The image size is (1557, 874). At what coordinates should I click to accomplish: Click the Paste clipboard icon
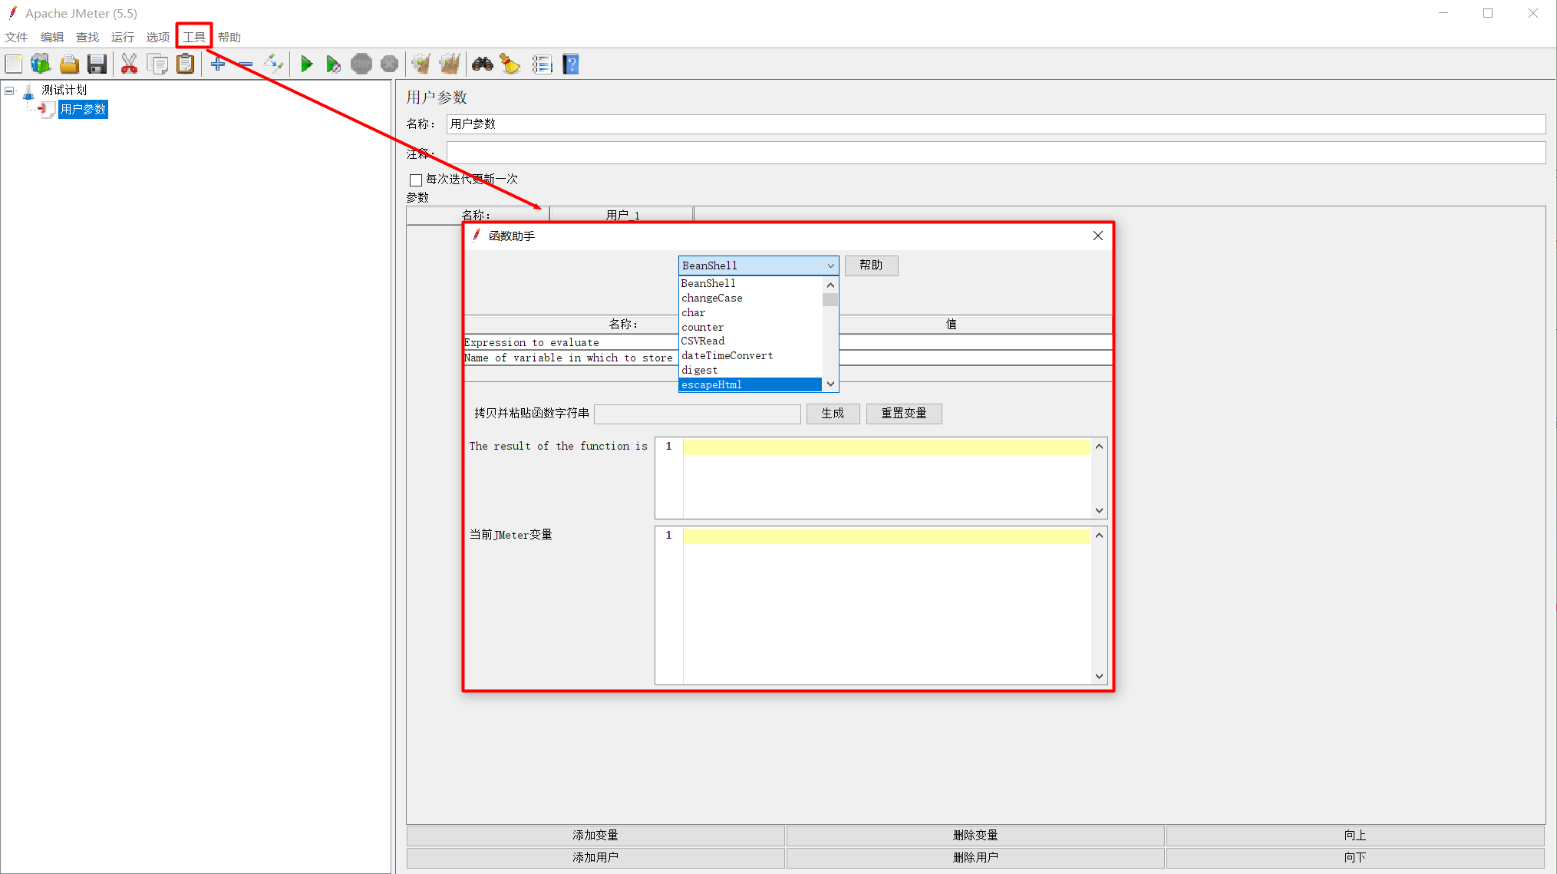[x=186, y=64]
